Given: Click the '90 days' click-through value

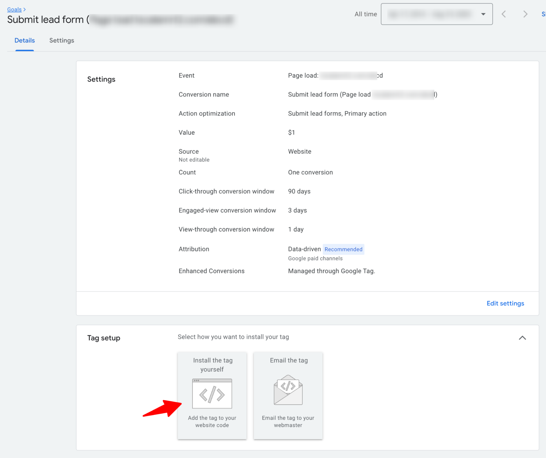Looking at the screenshot, I should tap(299, 191).
